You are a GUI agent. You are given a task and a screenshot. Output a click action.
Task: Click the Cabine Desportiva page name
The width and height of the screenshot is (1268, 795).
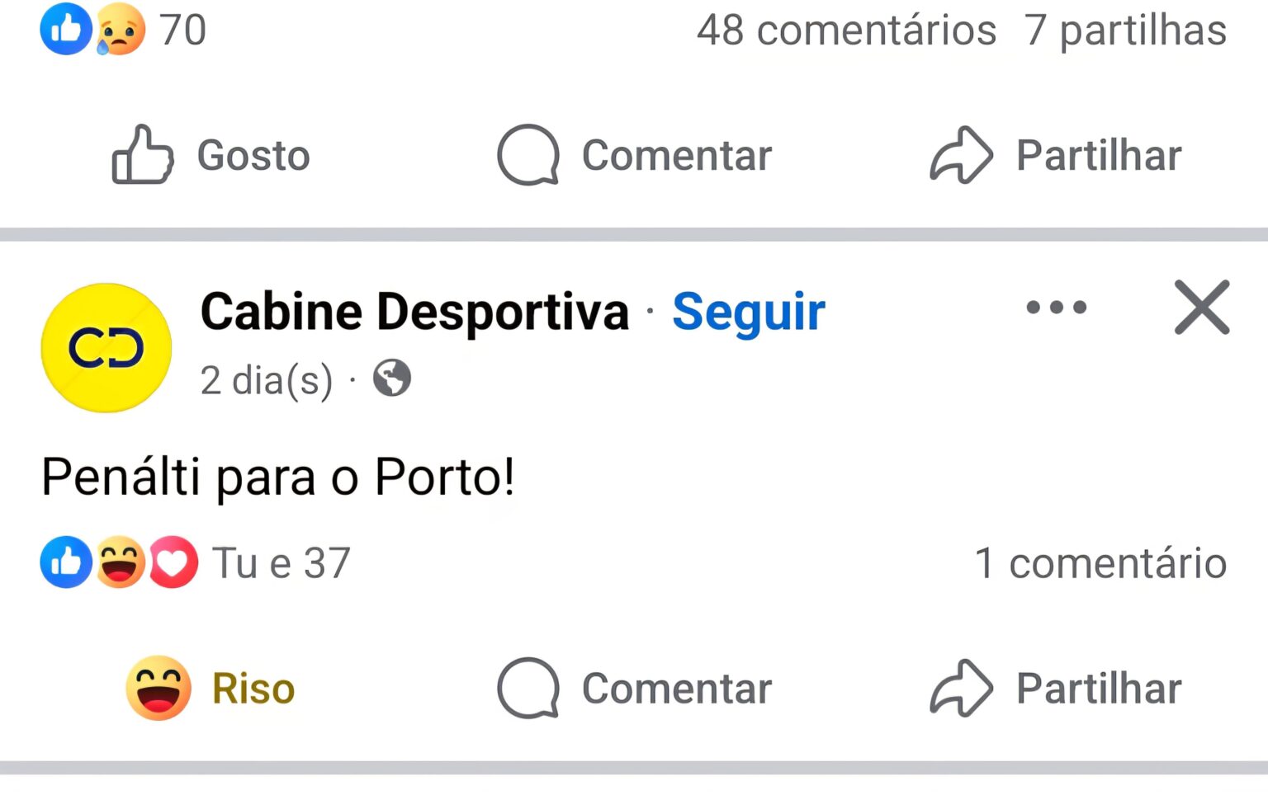pos(413,312)
